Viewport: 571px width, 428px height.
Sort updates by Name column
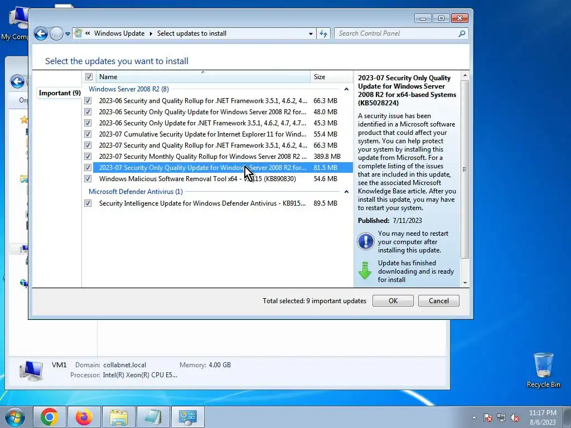[203, 77]
